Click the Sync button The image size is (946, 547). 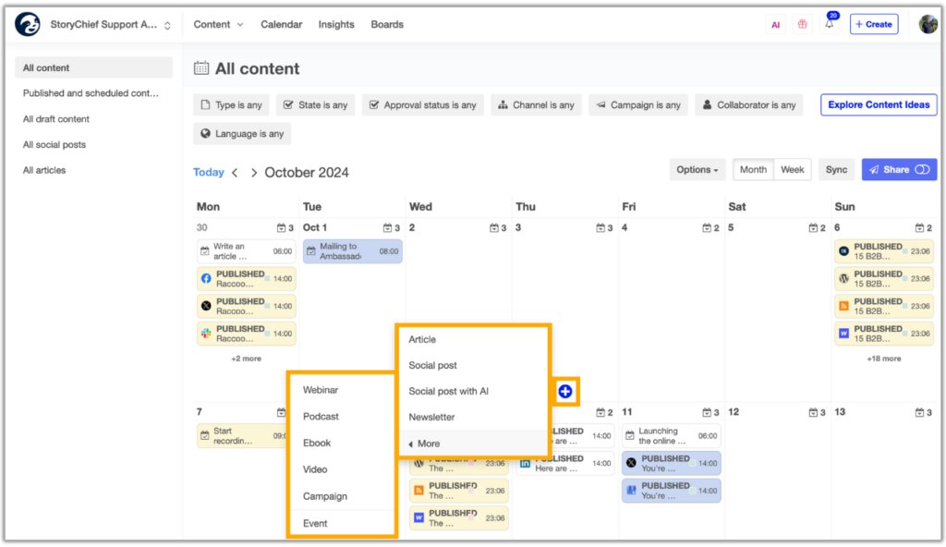tap(836, 170)
